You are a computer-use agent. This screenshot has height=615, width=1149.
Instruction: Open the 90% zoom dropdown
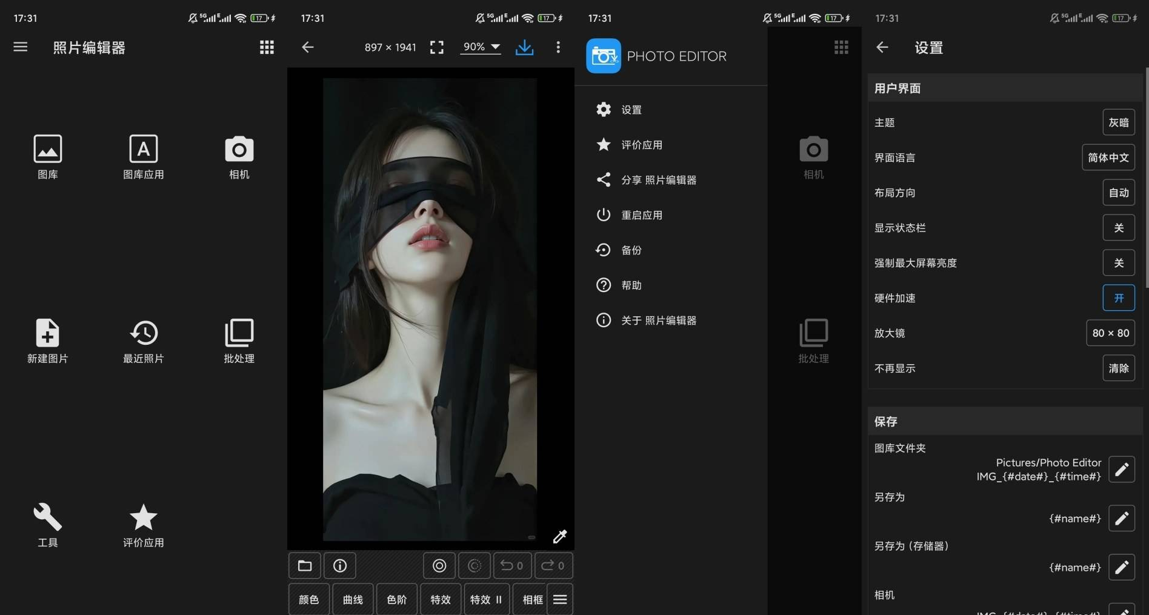pos(481,47)
